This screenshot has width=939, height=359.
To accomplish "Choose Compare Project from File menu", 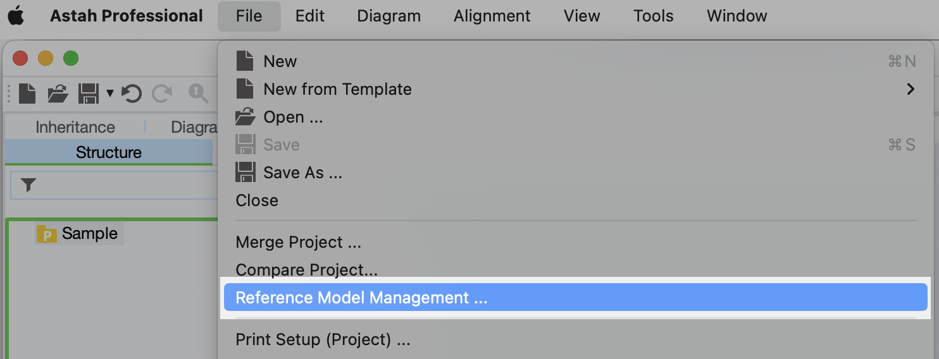I will tap(306, 270).
